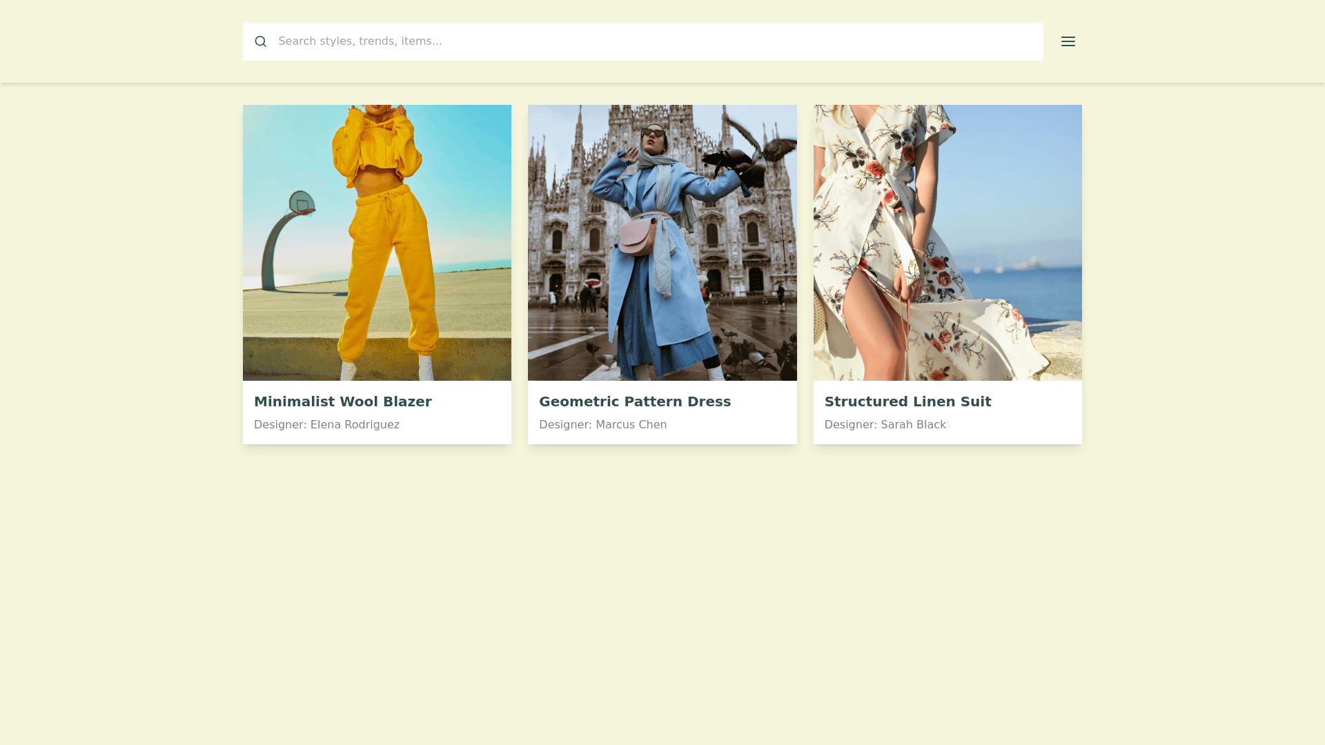
Task: Open the hamburger menu
Action: (x=1068, y=41)
